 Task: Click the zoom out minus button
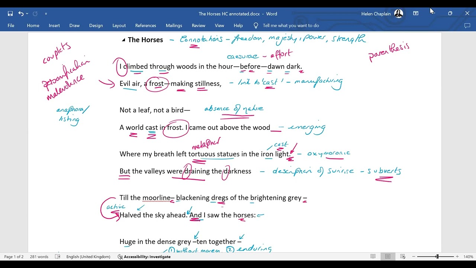pyautogui.click(x=414, y=256)
